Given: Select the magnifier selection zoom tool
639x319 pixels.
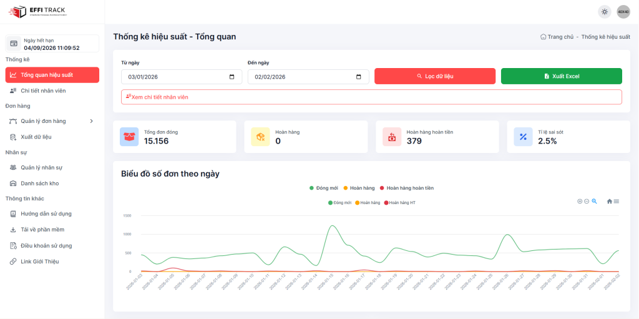Looking at the screenshot, I should point(594,201).
